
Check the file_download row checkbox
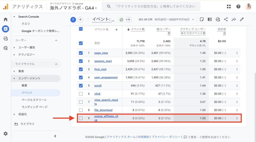(81, 110)
